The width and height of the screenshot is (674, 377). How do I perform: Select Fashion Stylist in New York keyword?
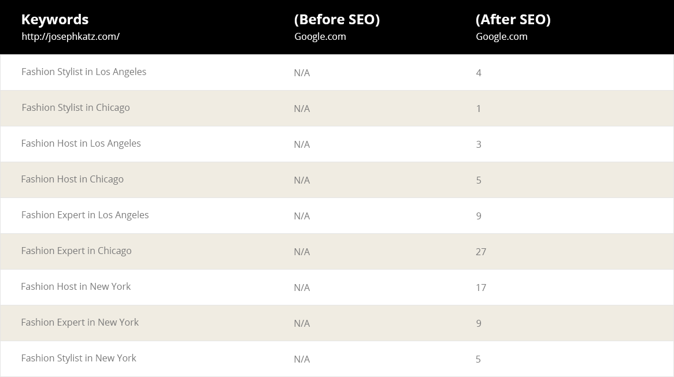pyautogui.click(x=79, y=358)
